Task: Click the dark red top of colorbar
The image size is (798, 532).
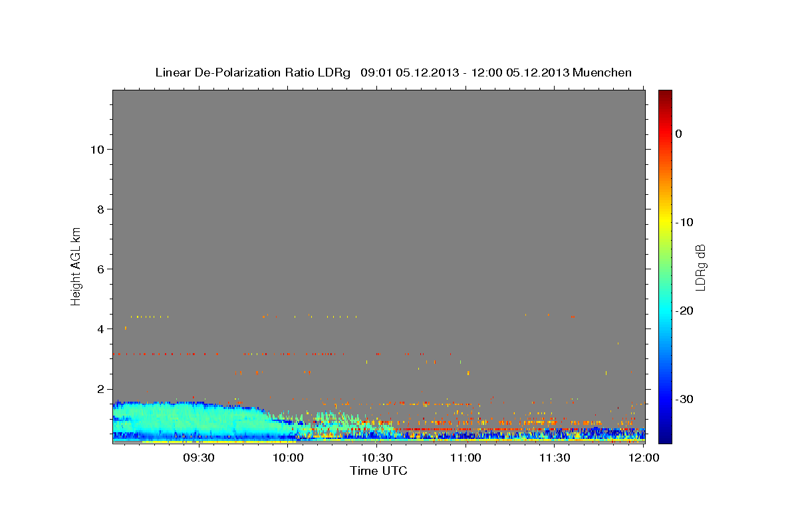Action: 665,94
